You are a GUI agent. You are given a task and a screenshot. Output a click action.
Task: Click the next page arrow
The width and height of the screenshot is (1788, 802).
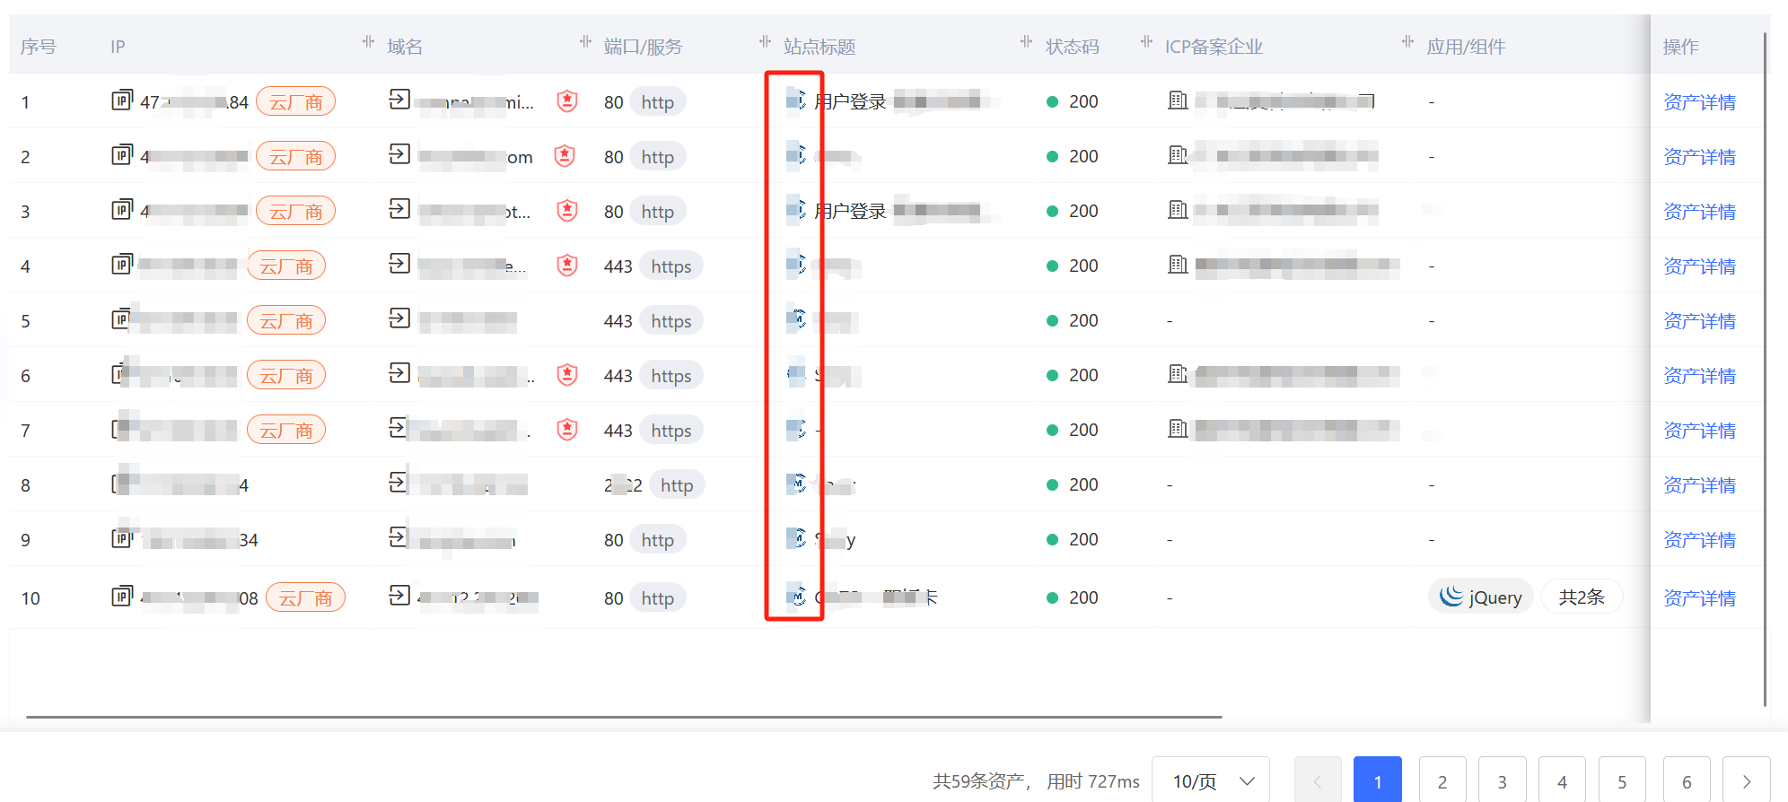point(1747,780)
